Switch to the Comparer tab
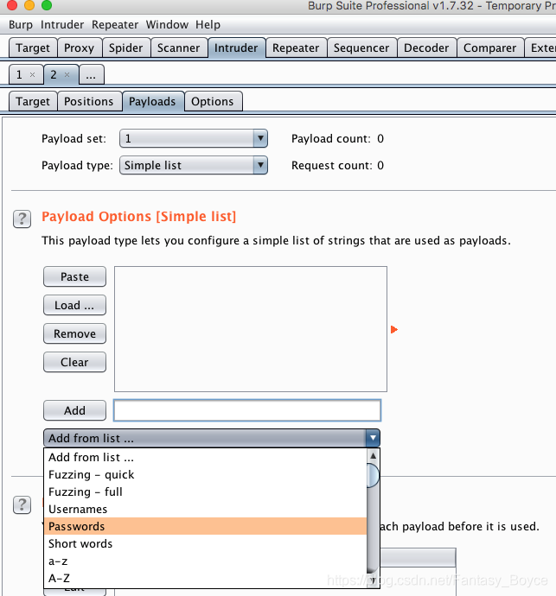Image resolution: width=556 pixels, height=596 pixels. [489, 48]
